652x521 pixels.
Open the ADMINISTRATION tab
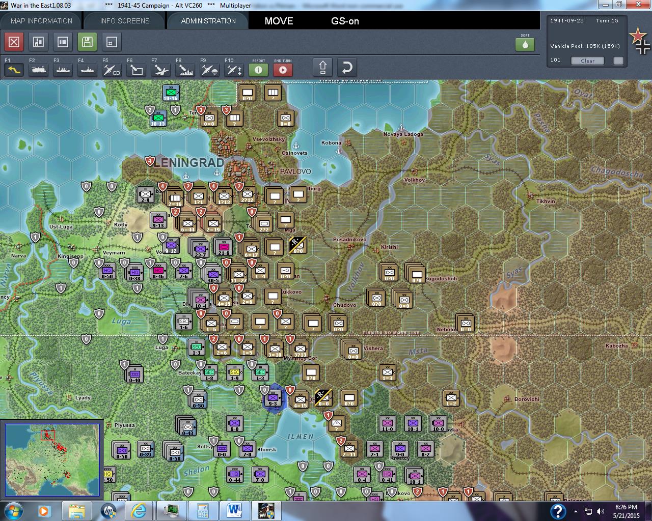208,21
